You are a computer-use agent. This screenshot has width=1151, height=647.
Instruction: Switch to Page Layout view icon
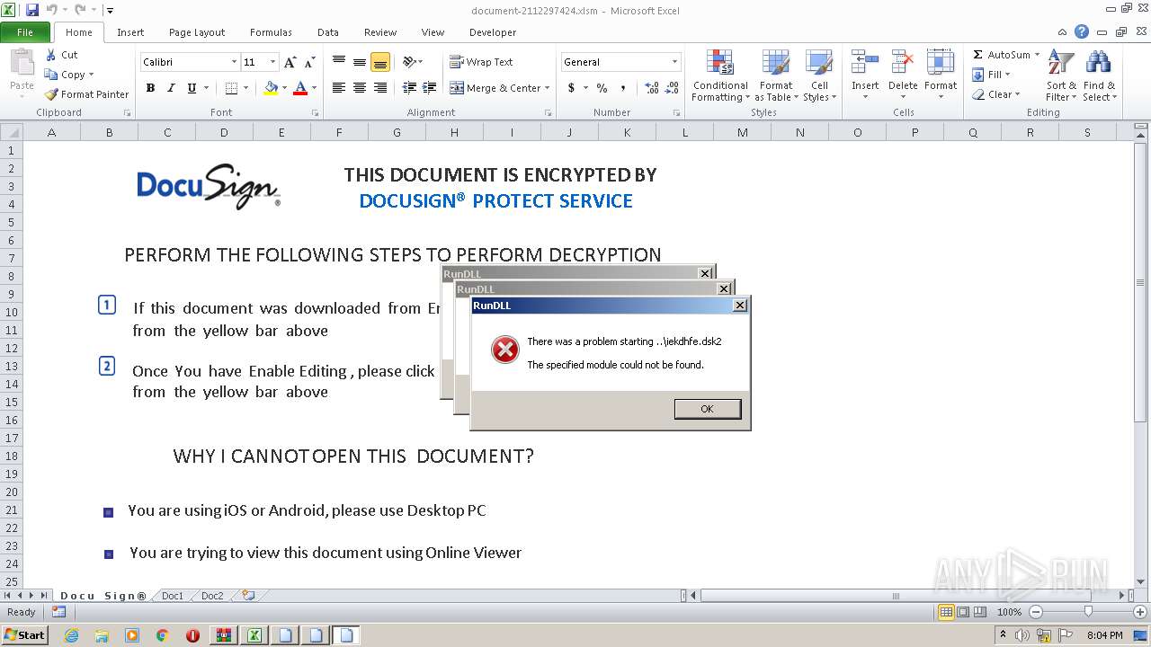click(x=963, y=612)
